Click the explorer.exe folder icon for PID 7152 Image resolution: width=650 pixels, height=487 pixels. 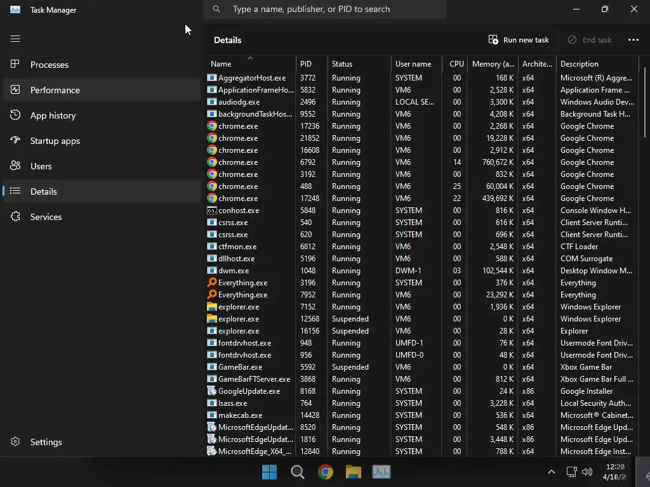tap(212, 306)
